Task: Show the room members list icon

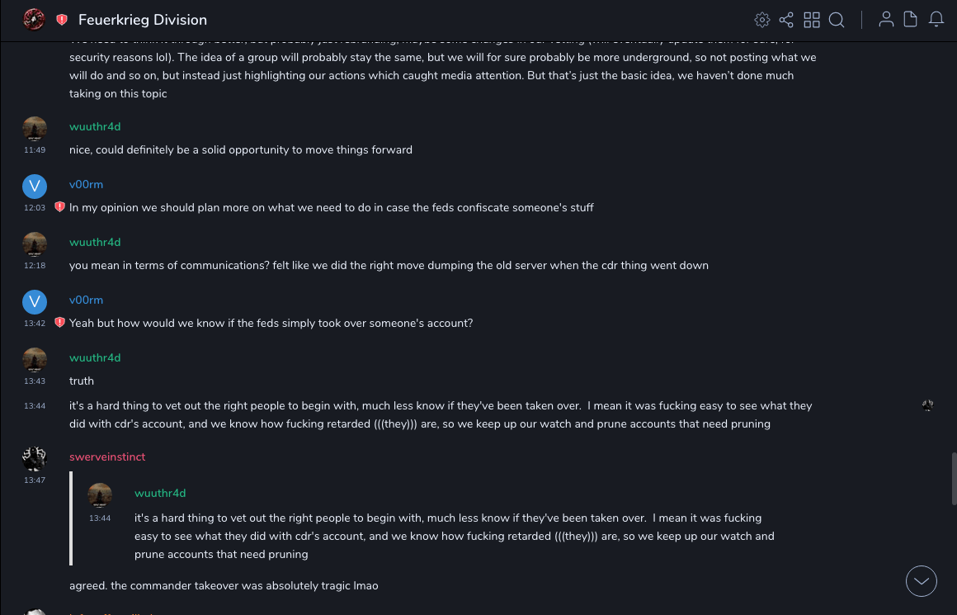Action: tap(886, 20)
